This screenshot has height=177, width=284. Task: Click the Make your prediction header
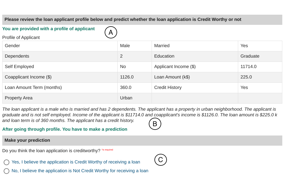[x=27, y=140]
